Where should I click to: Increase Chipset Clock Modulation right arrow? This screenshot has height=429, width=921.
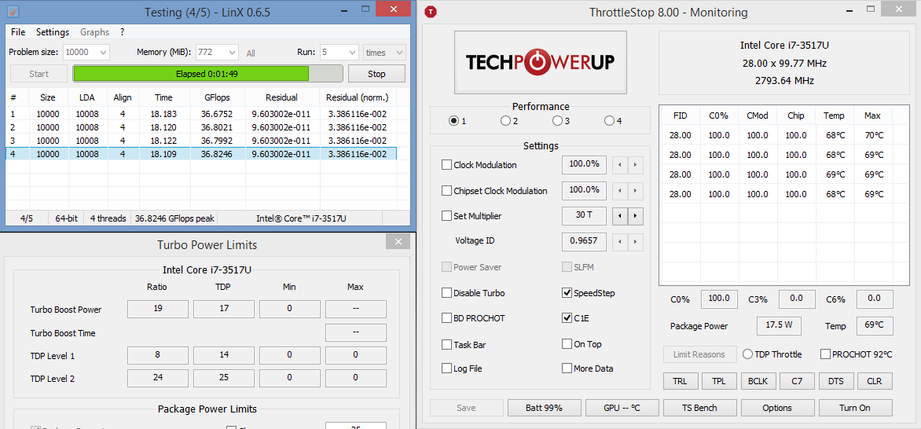pos(636,191)
